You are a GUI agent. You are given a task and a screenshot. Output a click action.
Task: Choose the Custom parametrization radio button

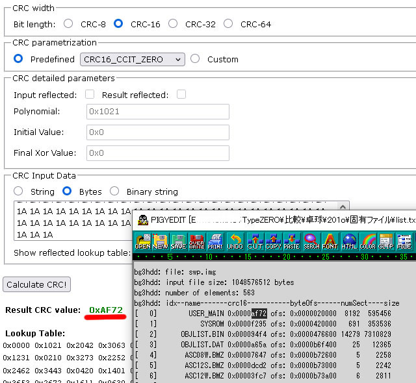(195, 59)
